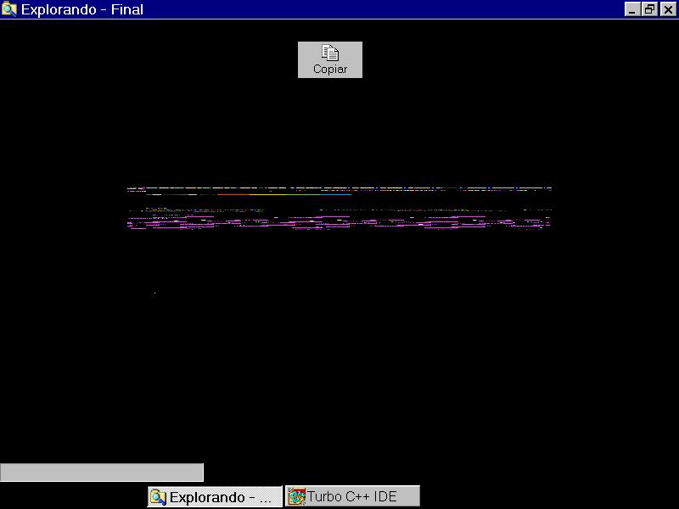The image size is (679, 509).
Task: Restore down the Explorando - Final window
Action: 649,9
